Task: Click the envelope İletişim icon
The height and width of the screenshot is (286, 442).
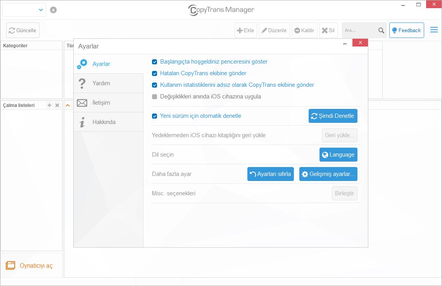Action: 82,103
